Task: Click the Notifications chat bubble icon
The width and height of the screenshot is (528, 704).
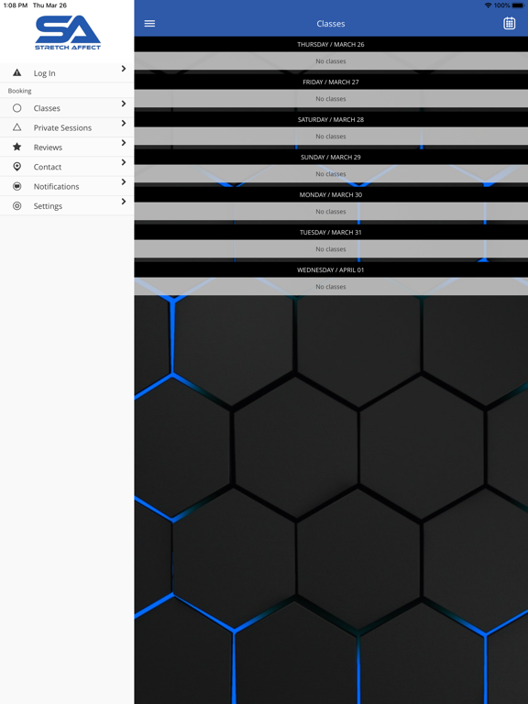Action: point(17,186)
